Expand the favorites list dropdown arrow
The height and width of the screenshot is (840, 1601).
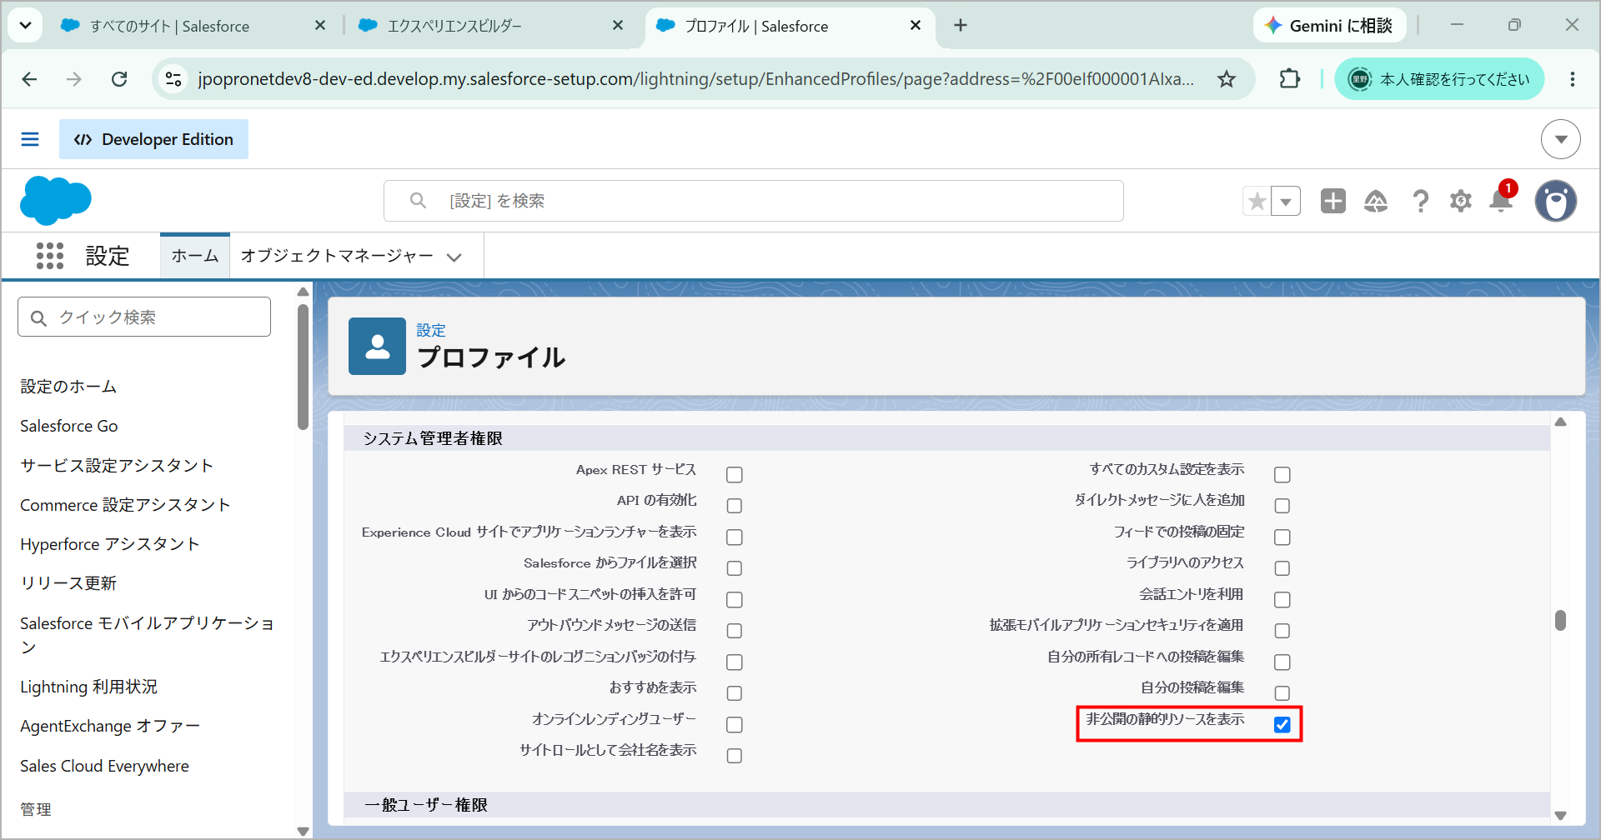1286,201
